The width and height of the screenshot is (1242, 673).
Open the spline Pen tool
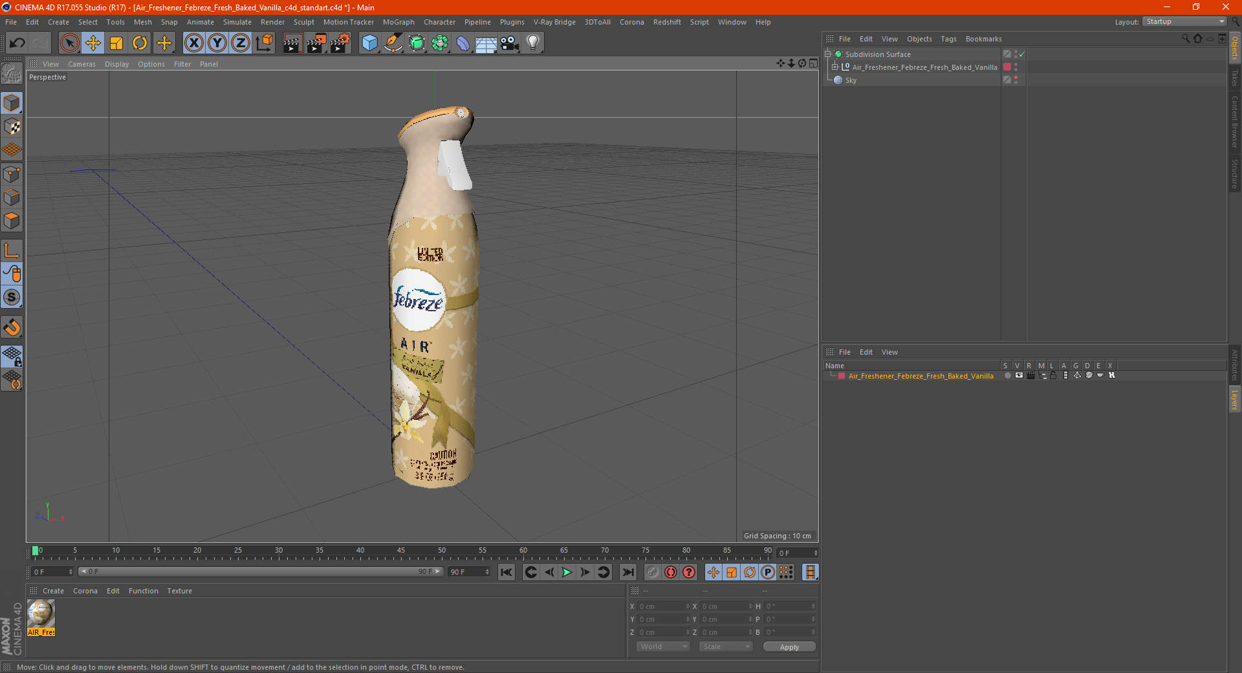point(393,43)
